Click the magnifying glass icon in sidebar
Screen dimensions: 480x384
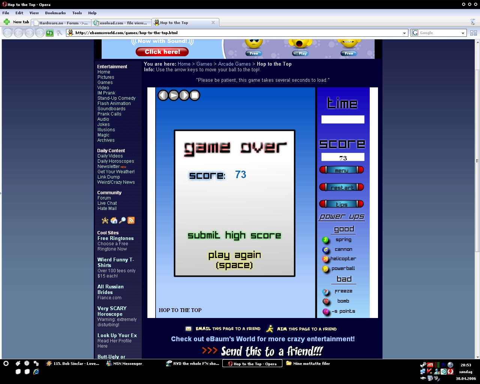[122, 220]
